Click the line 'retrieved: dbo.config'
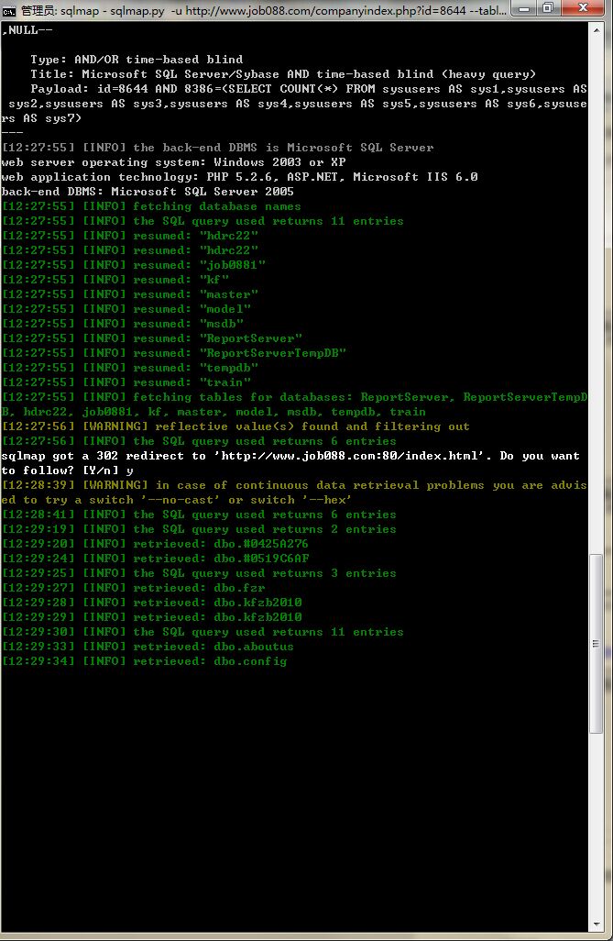 [144, 660]
